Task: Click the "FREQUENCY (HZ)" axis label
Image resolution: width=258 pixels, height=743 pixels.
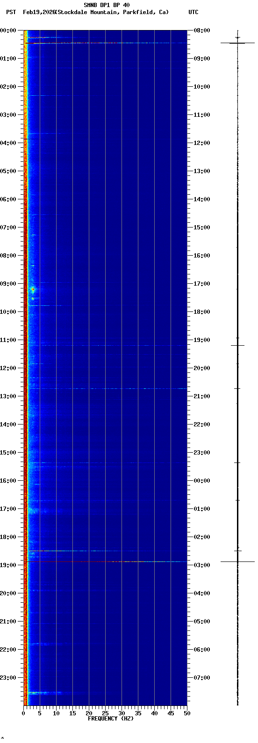Action: click(111, 719)
